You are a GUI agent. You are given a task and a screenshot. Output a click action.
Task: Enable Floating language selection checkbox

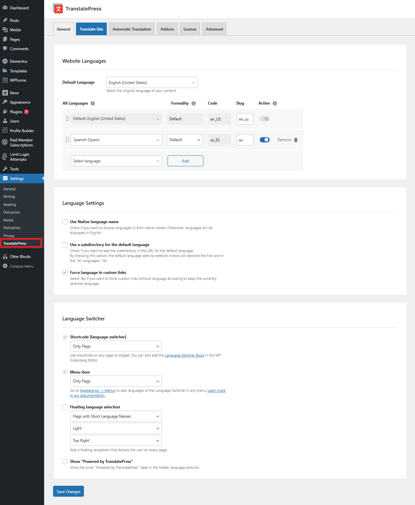click(x=65, y=407)
